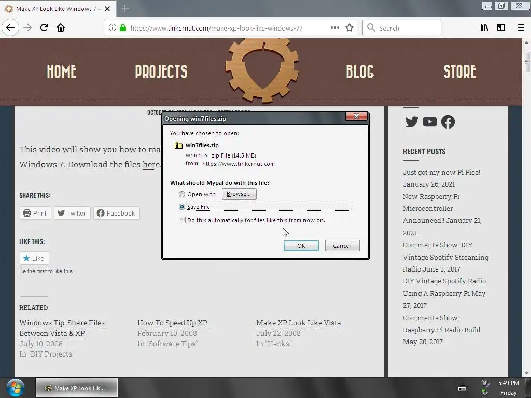This screenshot has height=398, width=531.
Task: Open Tinkernut Twitter social icon in sidebar
Action: tap(411, 122)
